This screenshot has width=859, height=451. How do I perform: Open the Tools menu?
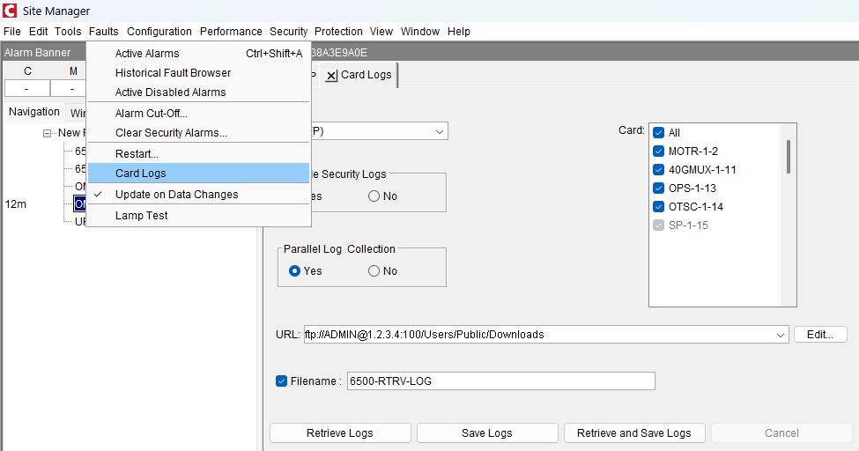(68, 31)
